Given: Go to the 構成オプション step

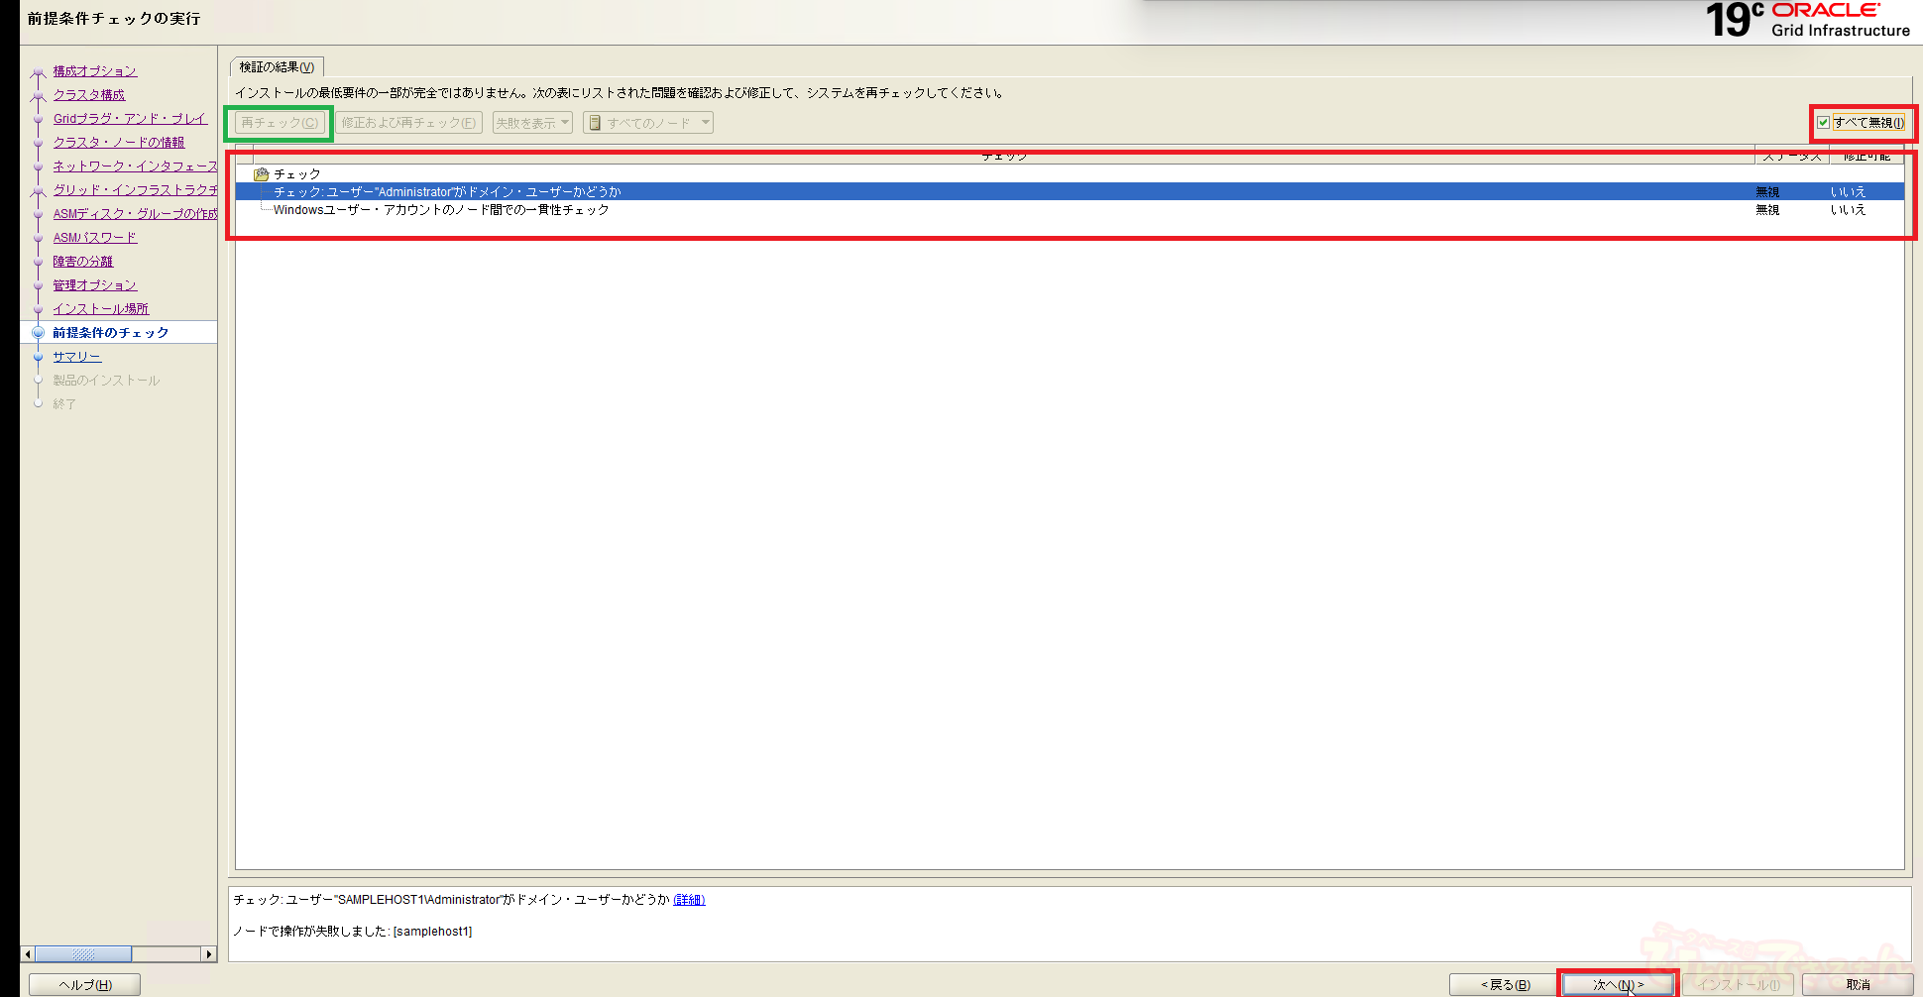Looking at the screenshot, I should pyautogui.click(x=94, y=71).
